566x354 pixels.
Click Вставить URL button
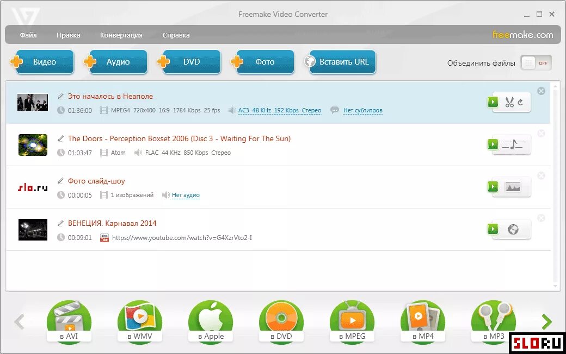[342, 62]
